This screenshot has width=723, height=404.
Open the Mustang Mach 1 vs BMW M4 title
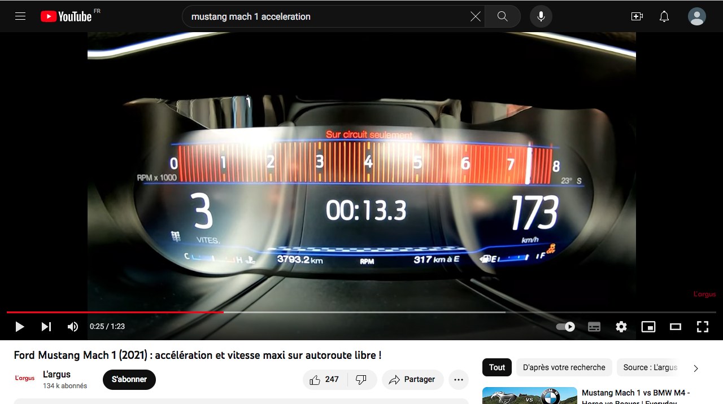coord(636,397)
